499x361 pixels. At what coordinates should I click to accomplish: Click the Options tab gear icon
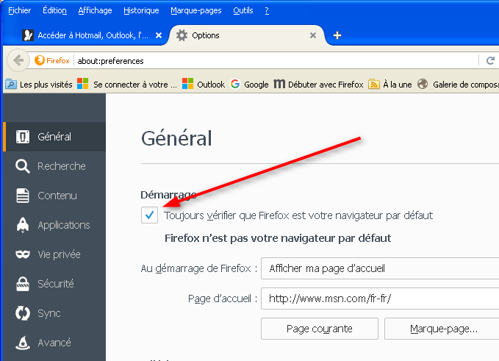(x=182, y=35)
